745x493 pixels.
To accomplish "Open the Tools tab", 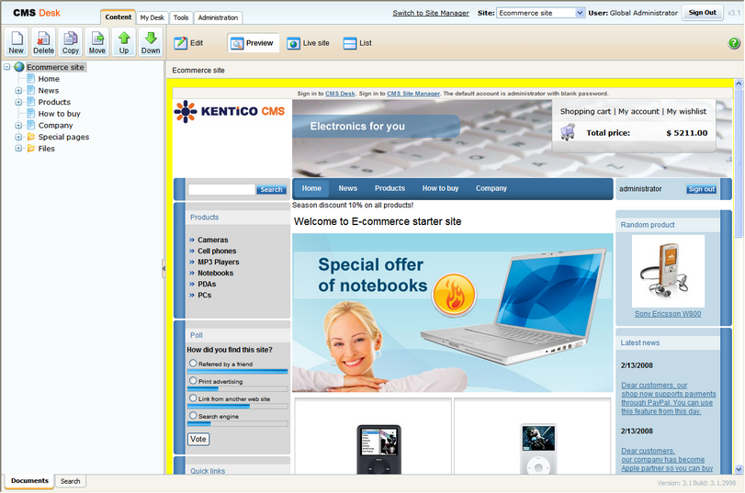I will tap(181, 17).
